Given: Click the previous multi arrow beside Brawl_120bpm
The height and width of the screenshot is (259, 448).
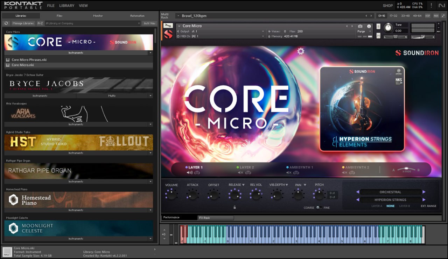Looking at the screenshot, I should (x=366, y=16).
